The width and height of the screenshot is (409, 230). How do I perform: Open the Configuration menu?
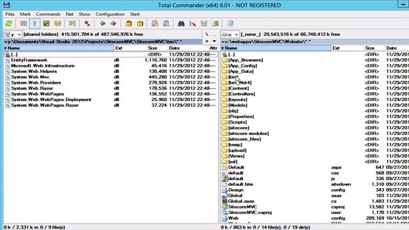(110, 14)
